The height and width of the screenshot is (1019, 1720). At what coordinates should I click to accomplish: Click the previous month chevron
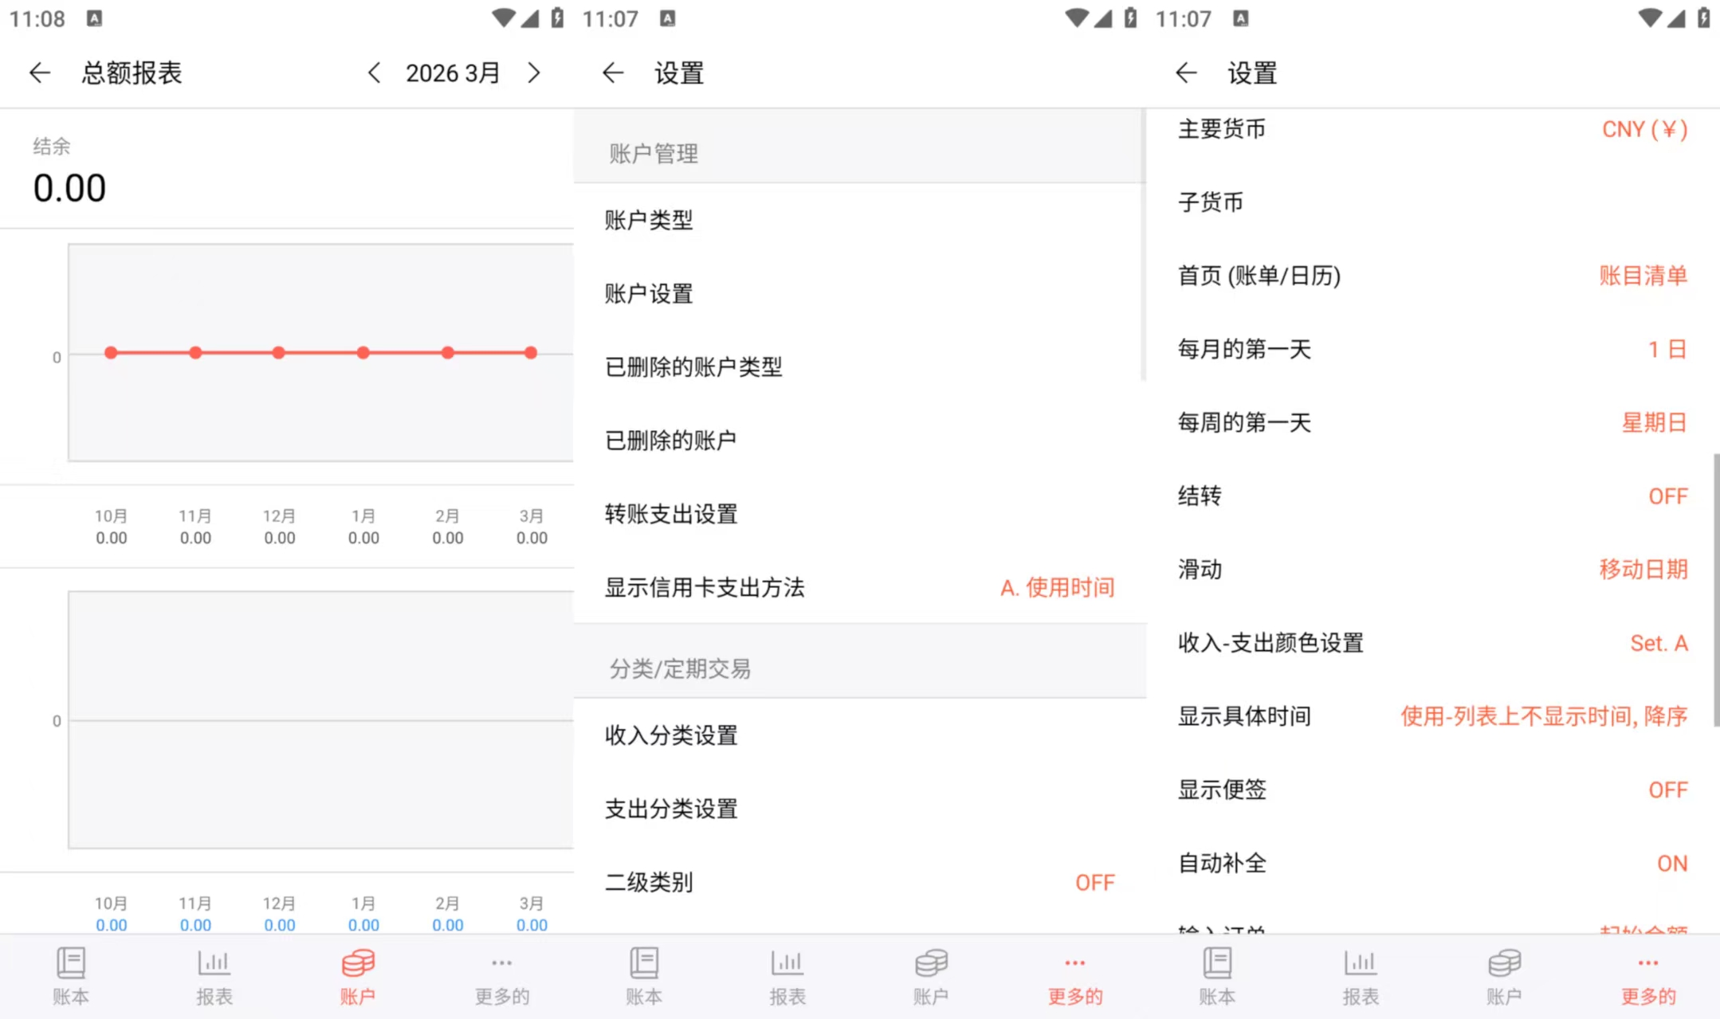[374, 73]
